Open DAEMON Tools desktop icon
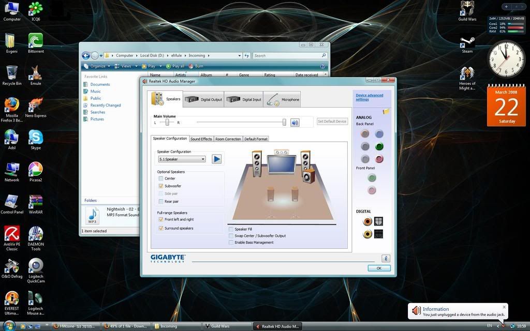Viewport: 530px width, 331px height. coord(36,238)
